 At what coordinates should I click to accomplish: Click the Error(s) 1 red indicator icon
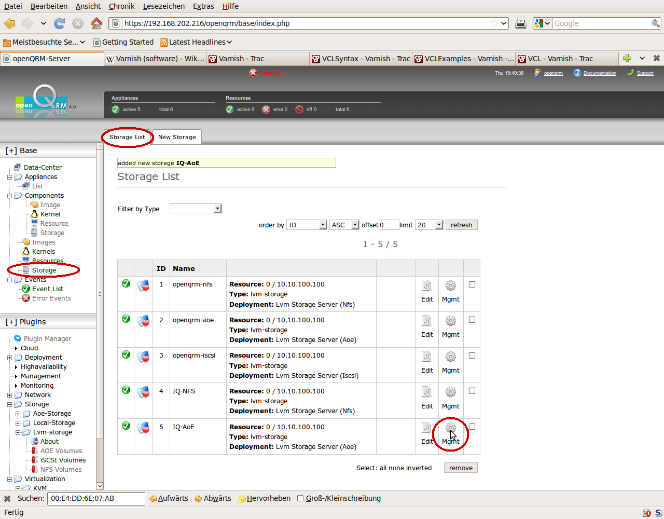pos(253,73)
